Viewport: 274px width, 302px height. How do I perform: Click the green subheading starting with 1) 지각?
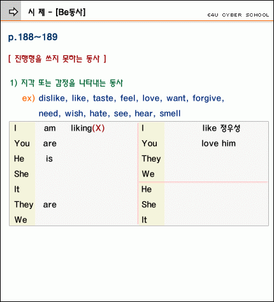point(66,83)
